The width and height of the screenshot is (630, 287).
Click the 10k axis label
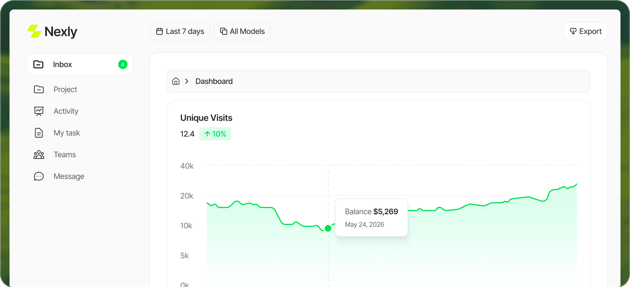(186, 226)
